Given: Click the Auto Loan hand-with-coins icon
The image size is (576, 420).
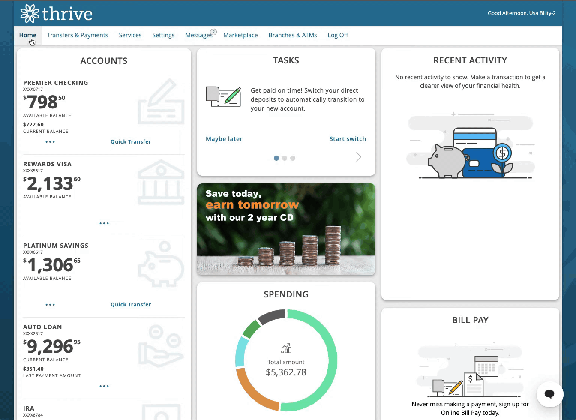Looking at the screenshot, I should pos(161,345).
